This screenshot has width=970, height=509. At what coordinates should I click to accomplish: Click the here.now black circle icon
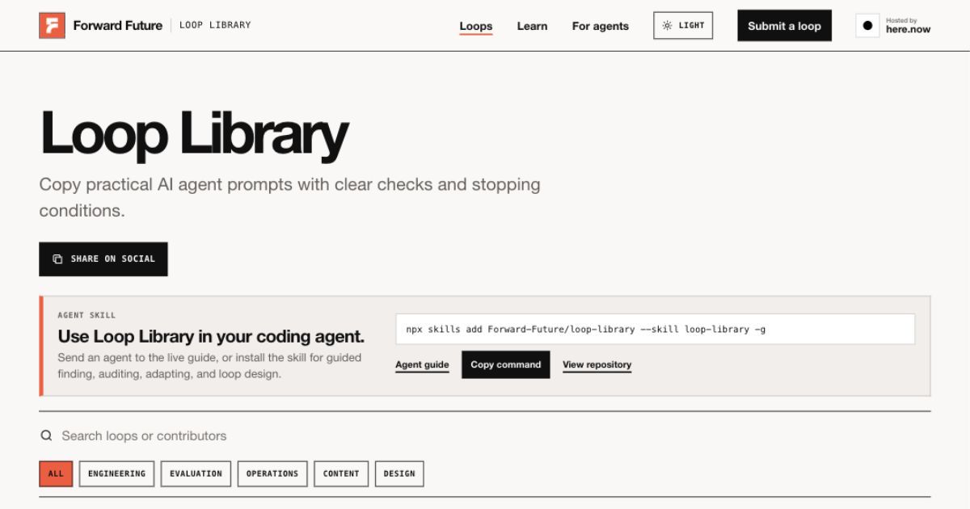(x=867, y=26)
